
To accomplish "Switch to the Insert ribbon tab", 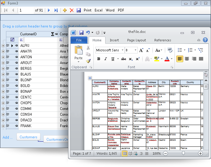I will 114,40.
